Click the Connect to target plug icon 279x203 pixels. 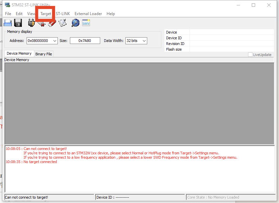(x=31, y=23)
